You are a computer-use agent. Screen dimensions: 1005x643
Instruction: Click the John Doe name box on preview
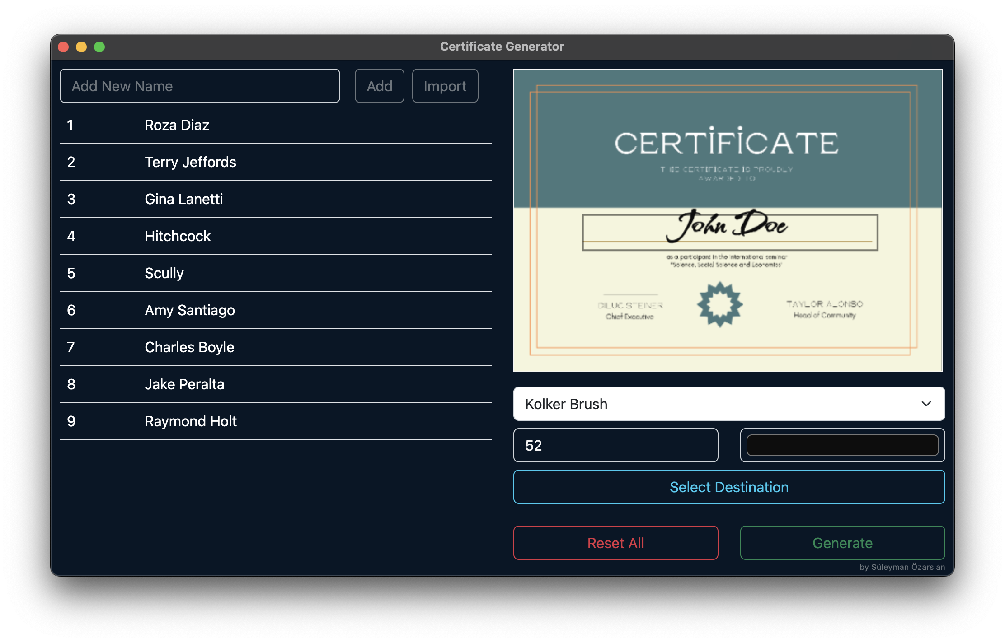(729, 232)
